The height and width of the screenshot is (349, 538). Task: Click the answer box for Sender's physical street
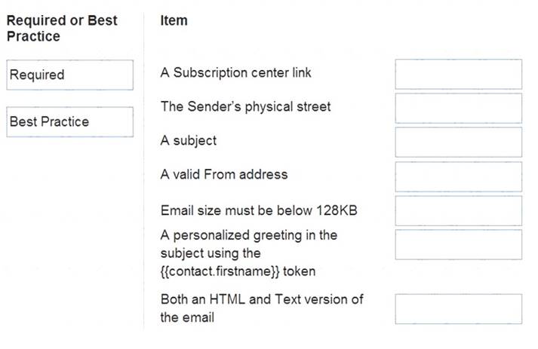point(459,108)
